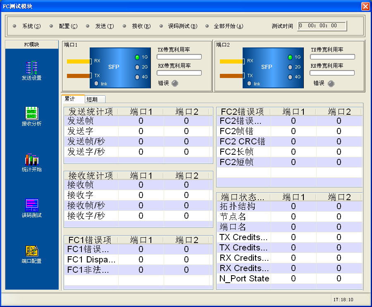This screenshot has width=372, height=307.
Task: Click the 全部开始(A) menu item
Action: click(229, 26)
